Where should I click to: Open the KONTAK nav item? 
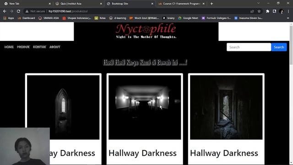click(39, 47)
